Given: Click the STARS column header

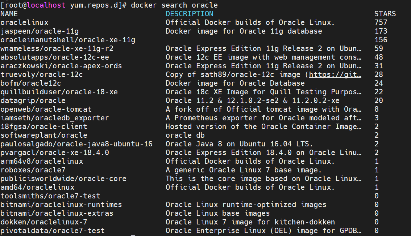Looking at the screenshot, I should (x=385, y=14).
